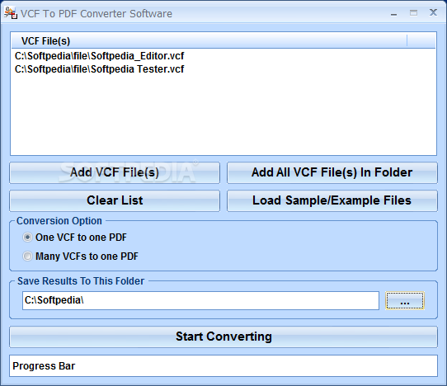The height and width of the screenshot is (386, 447).
Task: Click the Progress Bar area
Action: pyautogui.click(x=223, y=365)
